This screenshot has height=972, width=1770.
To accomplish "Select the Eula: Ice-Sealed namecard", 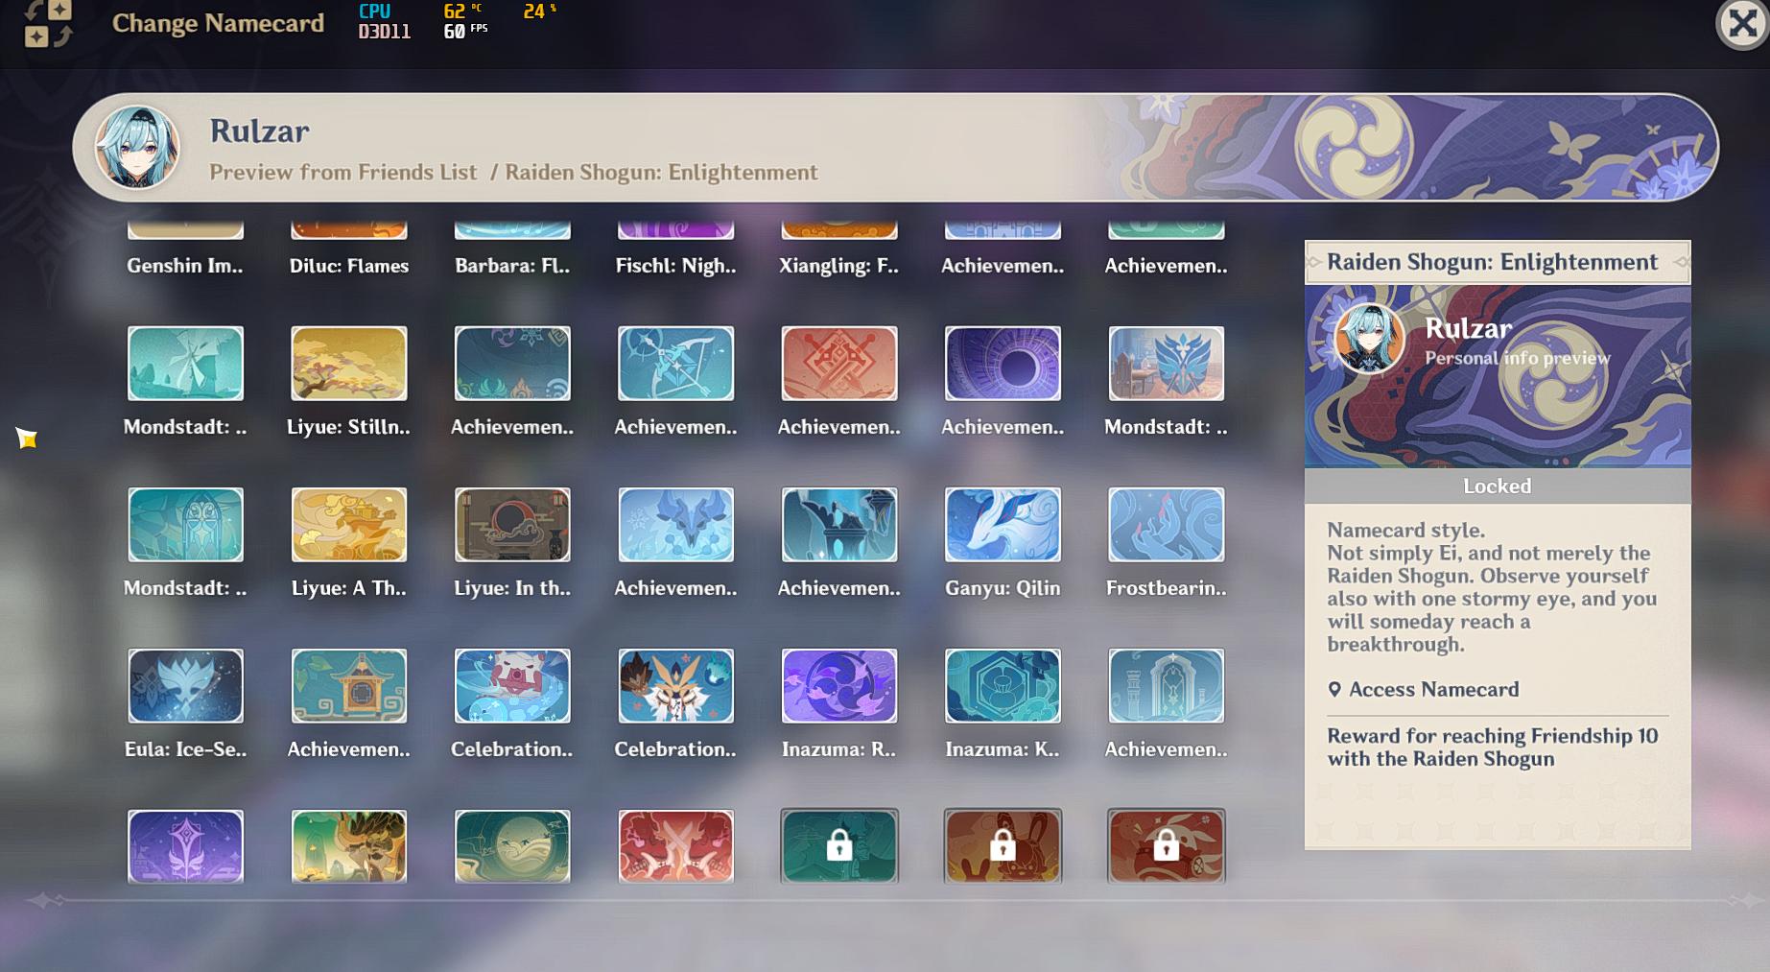I will tap(185, 685).
